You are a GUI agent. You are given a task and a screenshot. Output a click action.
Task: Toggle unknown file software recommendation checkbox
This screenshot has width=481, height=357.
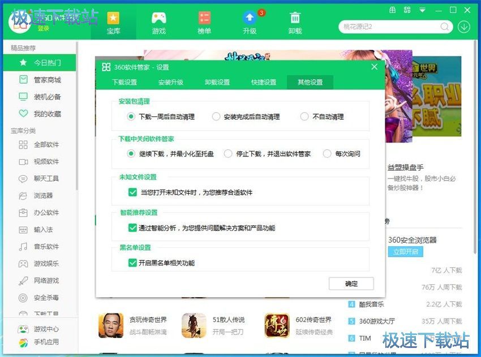point(132,192)
